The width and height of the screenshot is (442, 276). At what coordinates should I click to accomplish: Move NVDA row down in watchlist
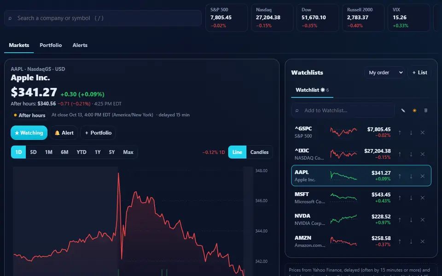pyautogui.click(x=411, y=220)
